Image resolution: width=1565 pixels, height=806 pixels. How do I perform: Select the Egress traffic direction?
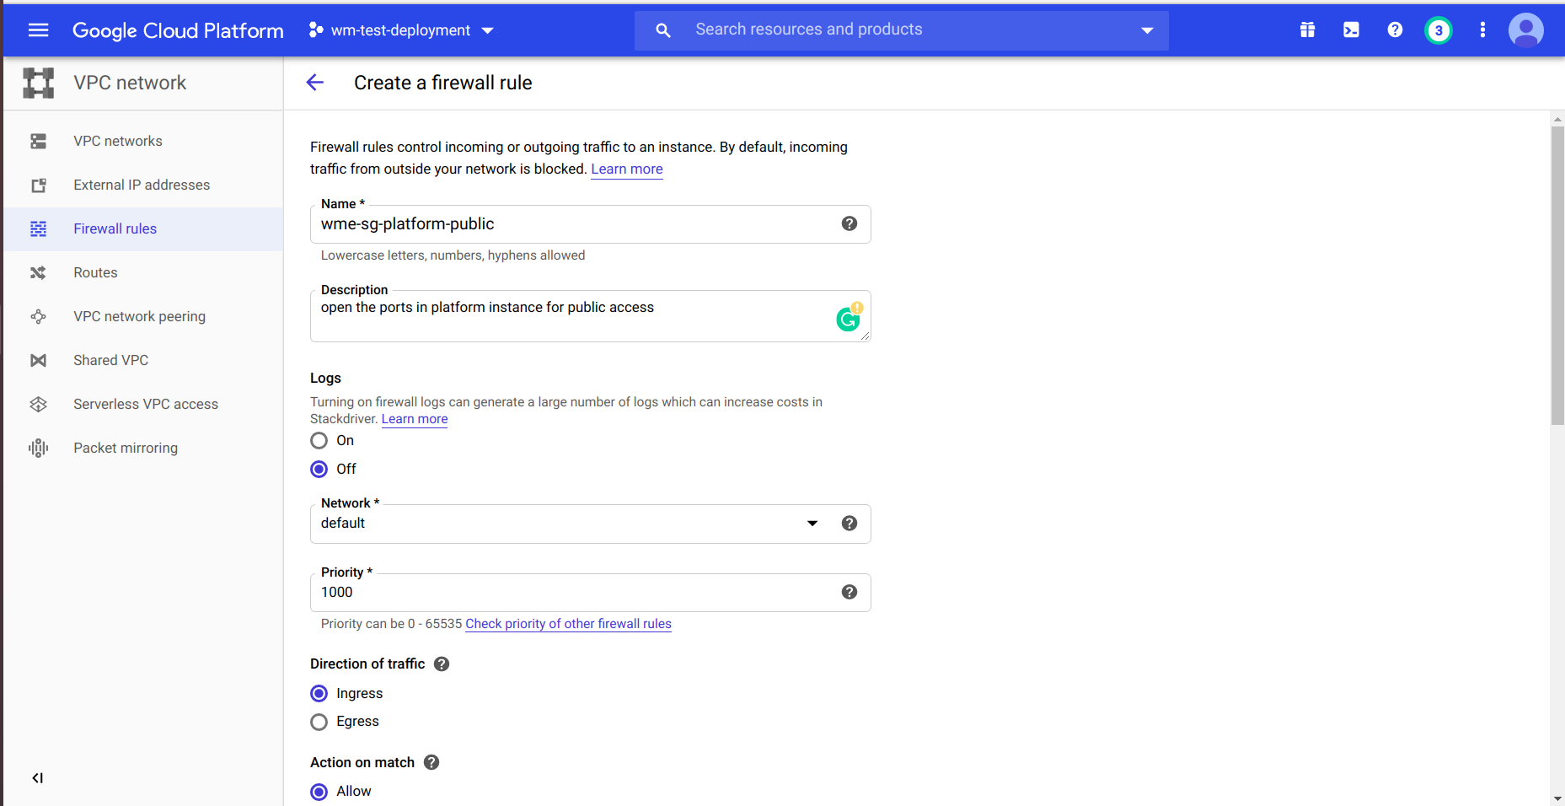click(x=319, y=722)
